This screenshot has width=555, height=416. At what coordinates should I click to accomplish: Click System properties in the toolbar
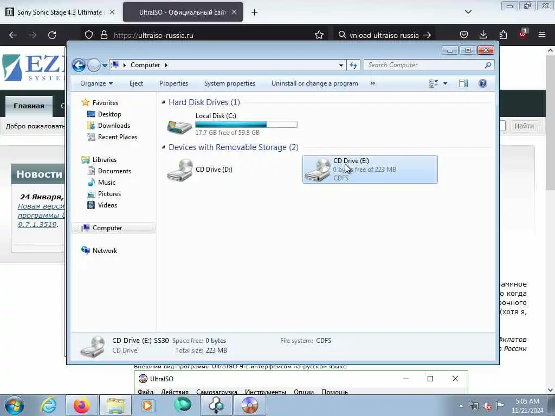[230, 83]
